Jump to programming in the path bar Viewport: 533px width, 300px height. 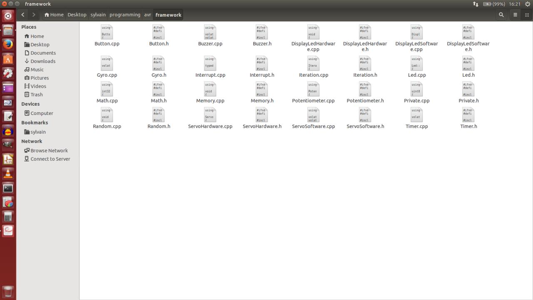point(125,15)
